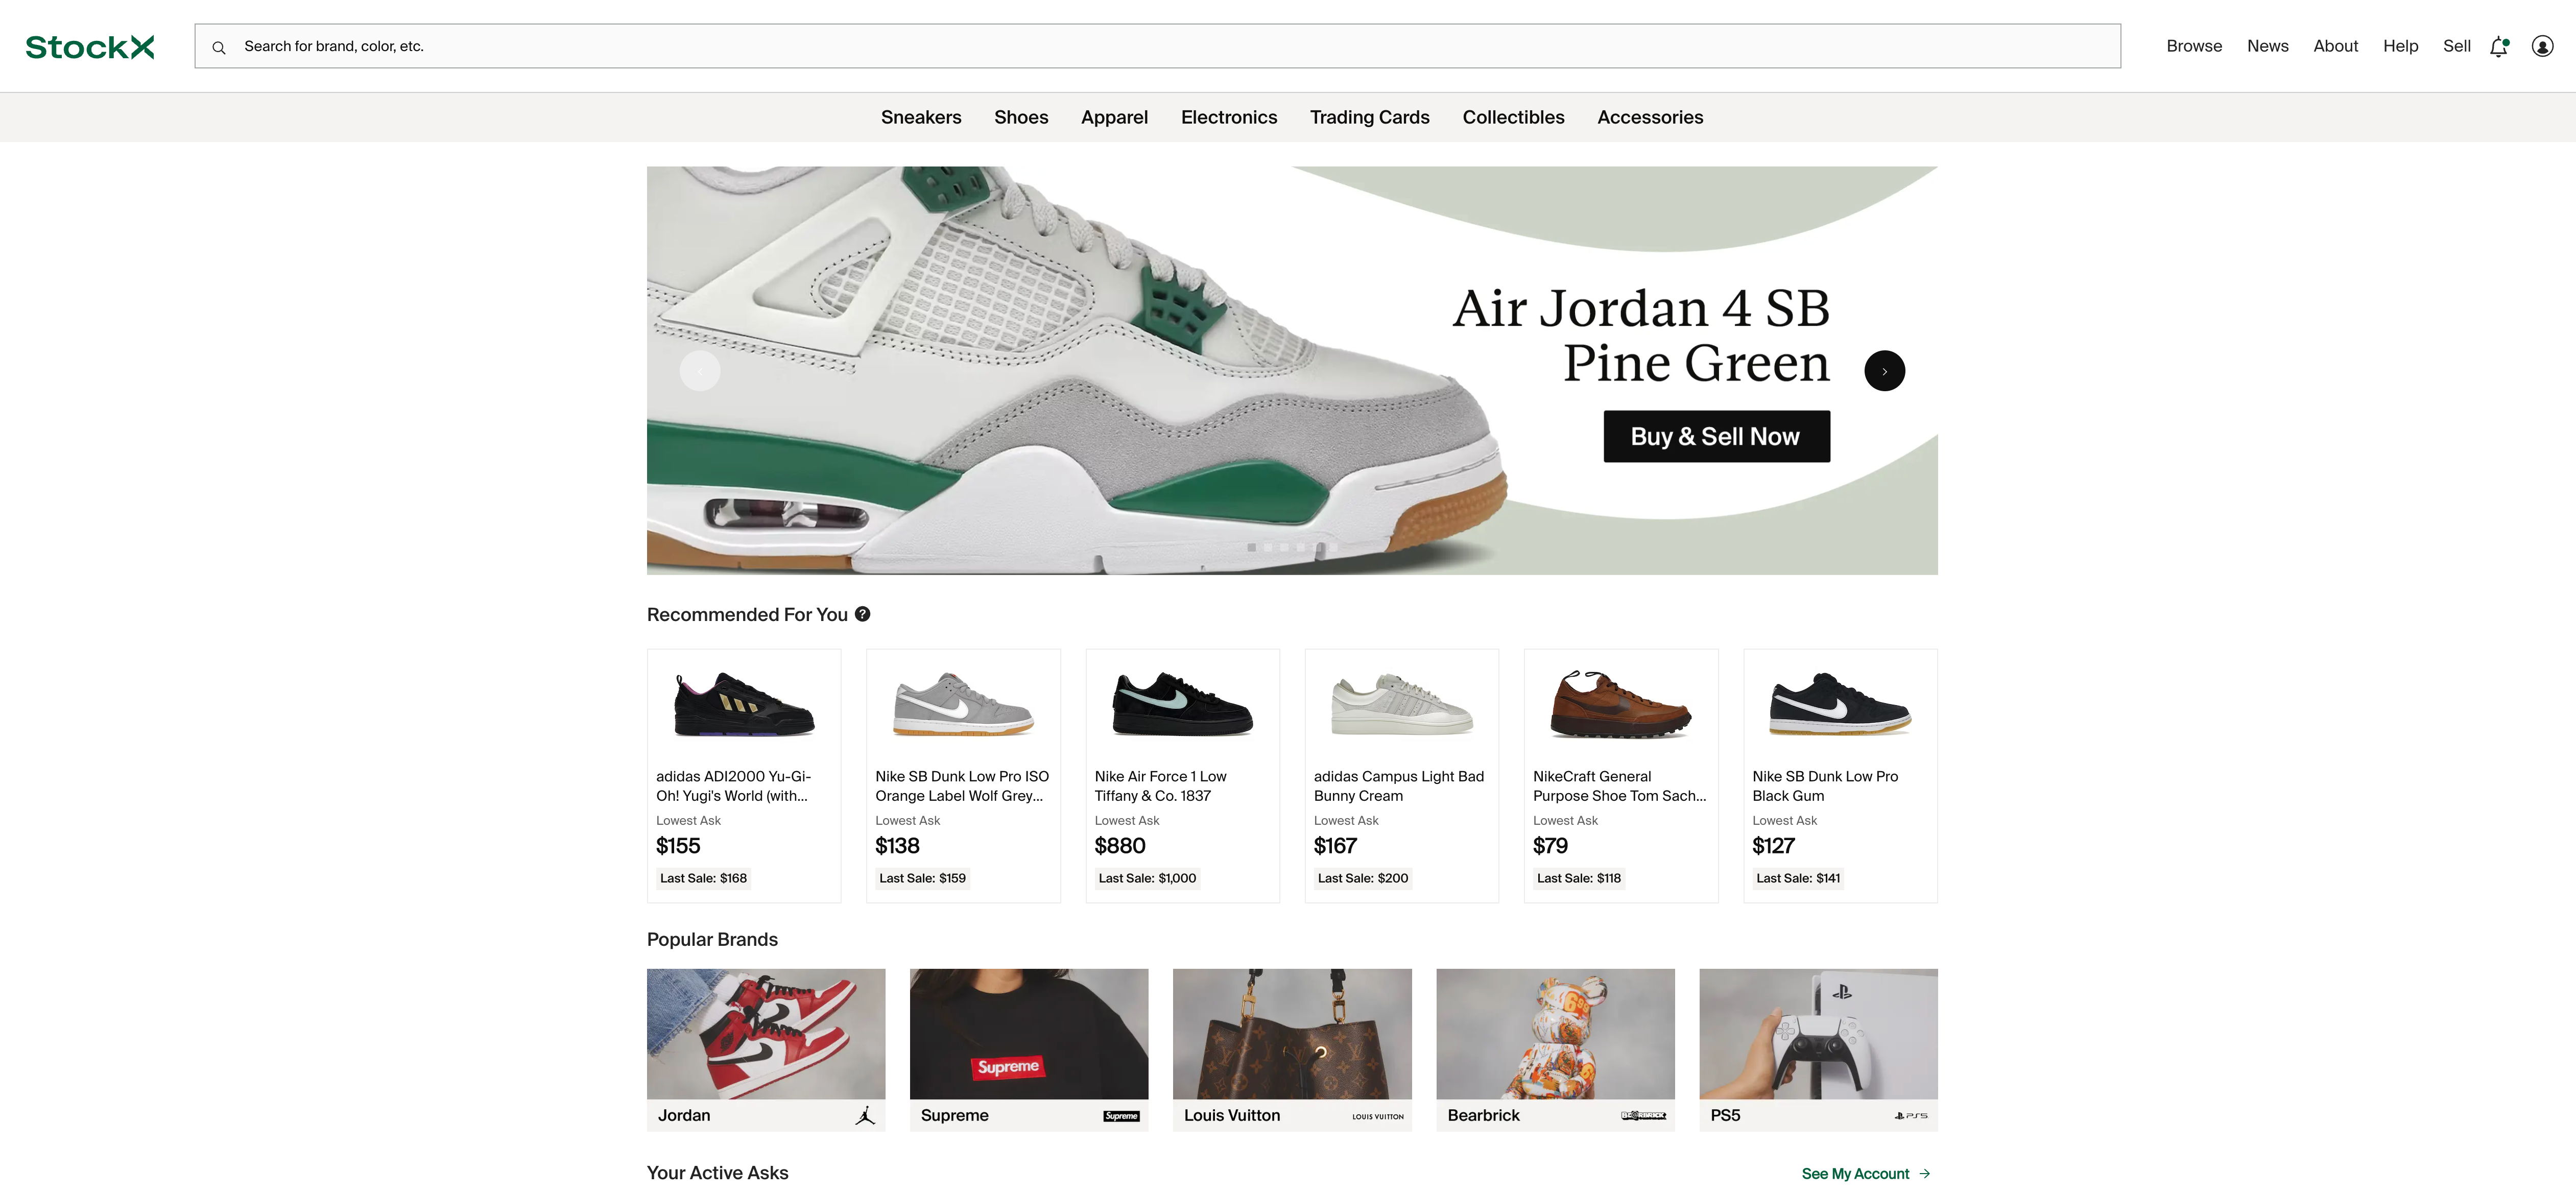Click the Last Sale: $118 label
The image size is (2576, 1193).
(1578, 878)
